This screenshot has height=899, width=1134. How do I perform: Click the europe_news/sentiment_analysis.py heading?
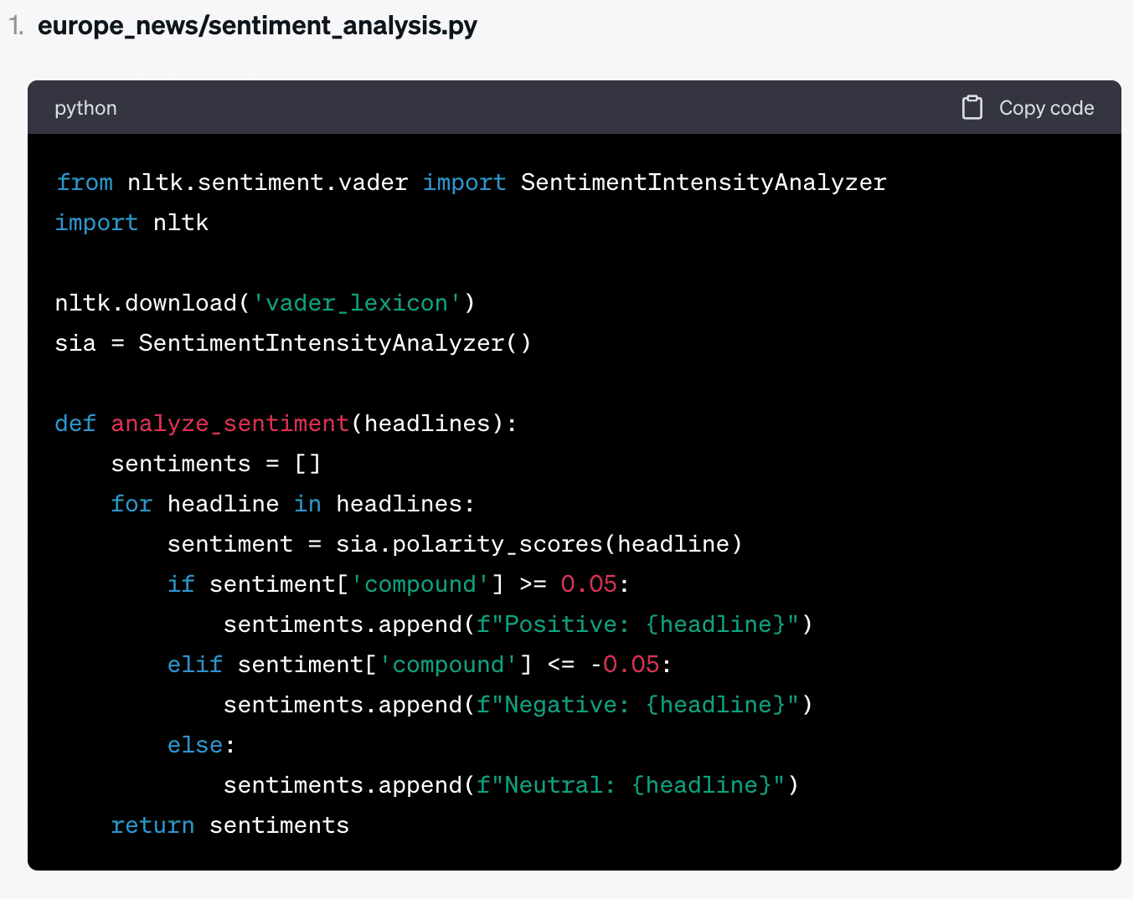(257, 26)
